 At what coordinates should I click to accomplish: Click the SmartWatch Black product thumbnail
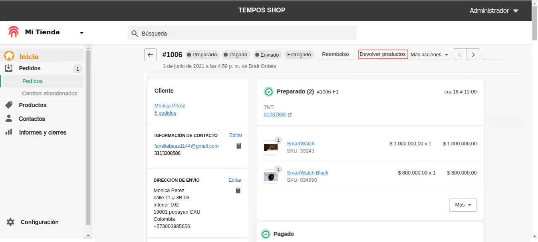[x=271, y=177]
